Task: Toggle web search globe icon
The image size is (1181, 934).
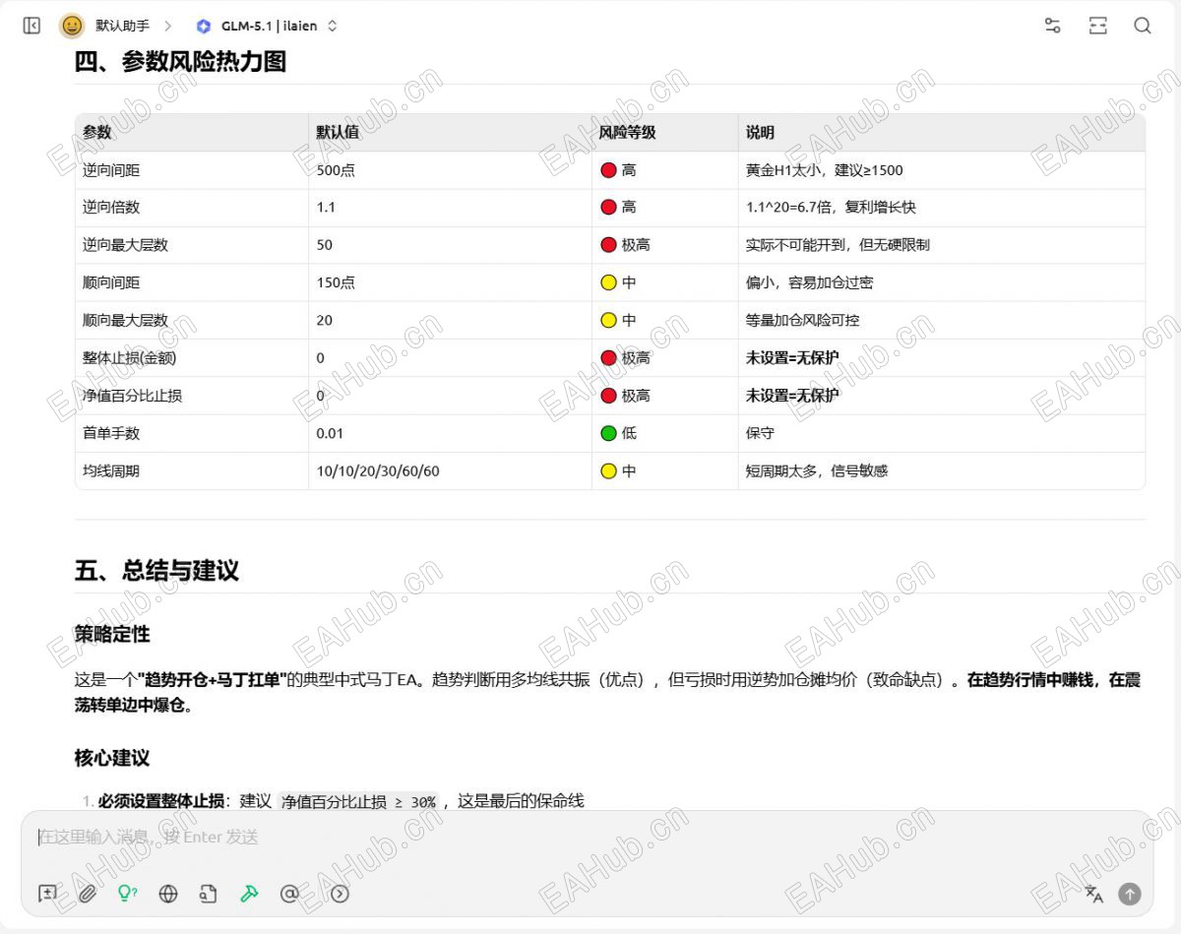Action: pyautogui.click(x=168, y=894)
